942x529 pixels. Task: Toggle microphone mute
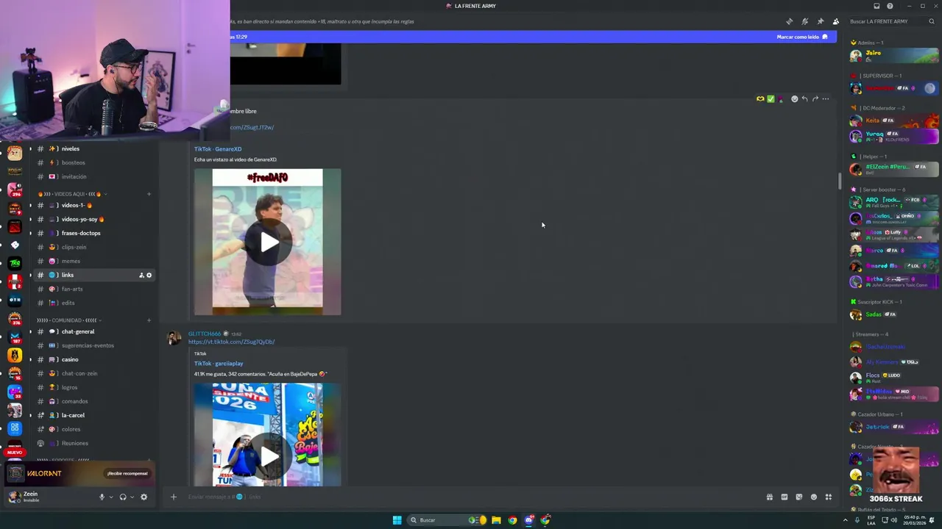[102, 497]
